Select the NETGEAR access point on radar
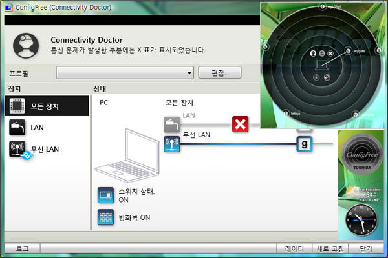Screen dimensions: 388x258 (355, 115)
